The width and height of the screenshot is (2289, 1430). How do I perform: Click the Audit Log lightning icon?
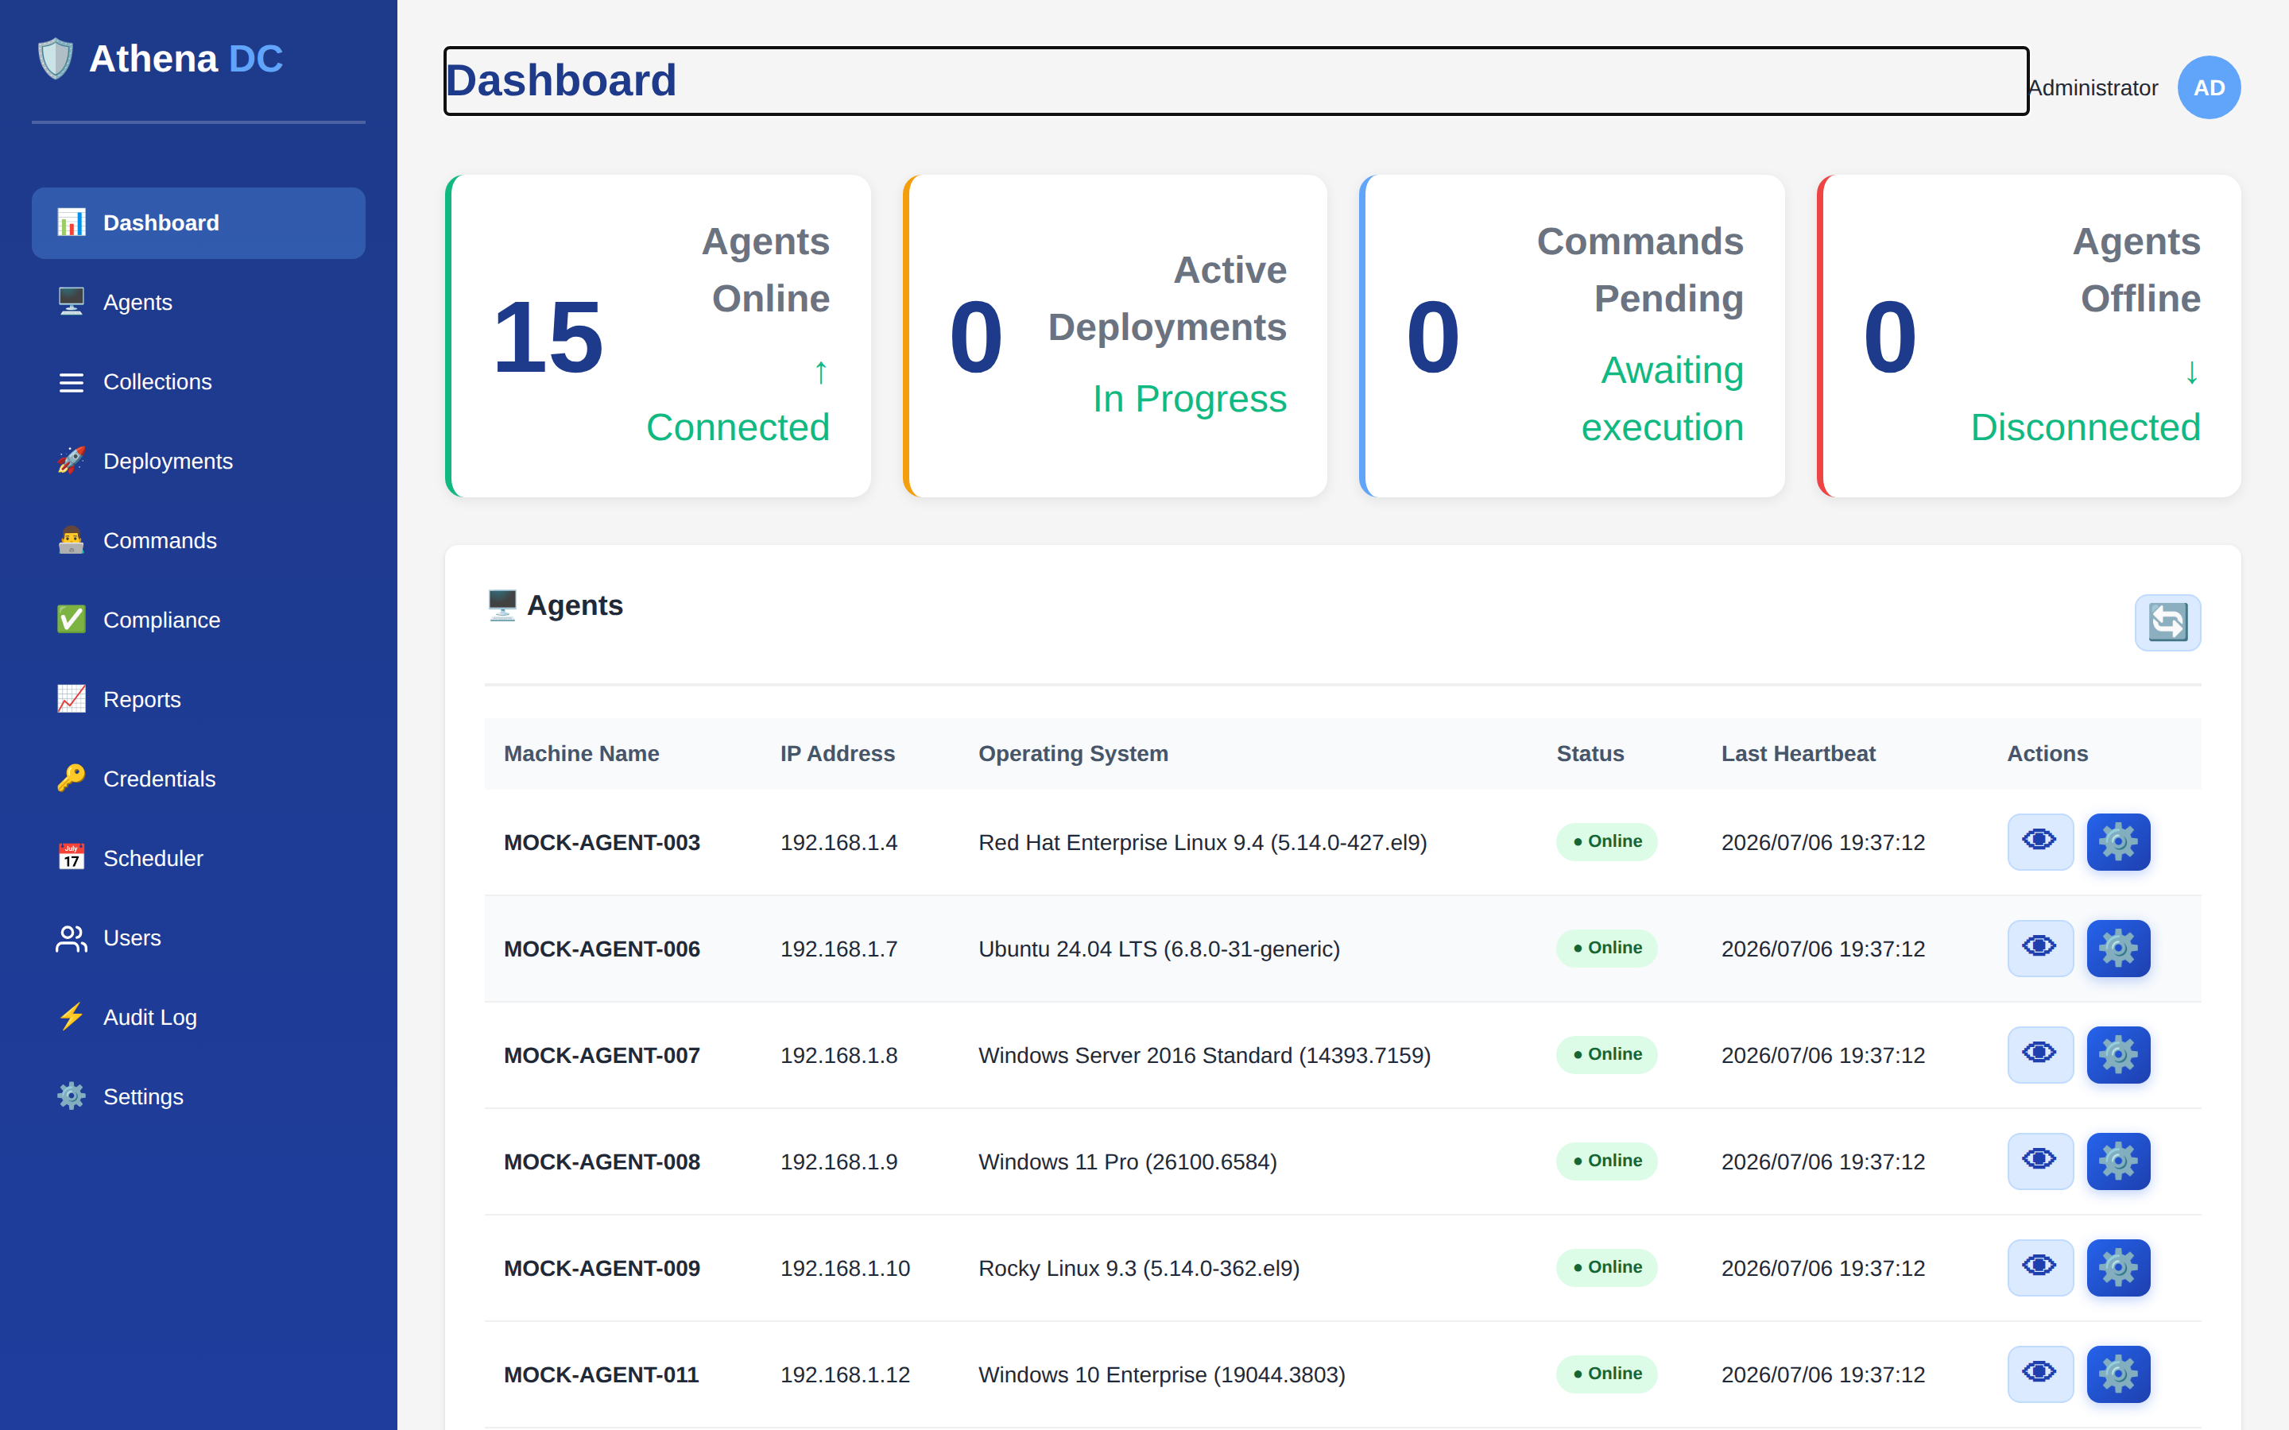(71, 1018)
